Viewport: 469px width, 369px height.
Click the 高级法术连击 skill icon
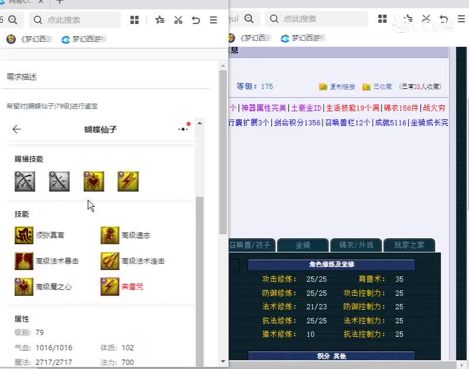[x=110, y=261]
